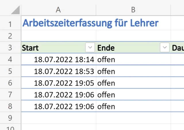Select row 5 header

[x=10, y=71]
